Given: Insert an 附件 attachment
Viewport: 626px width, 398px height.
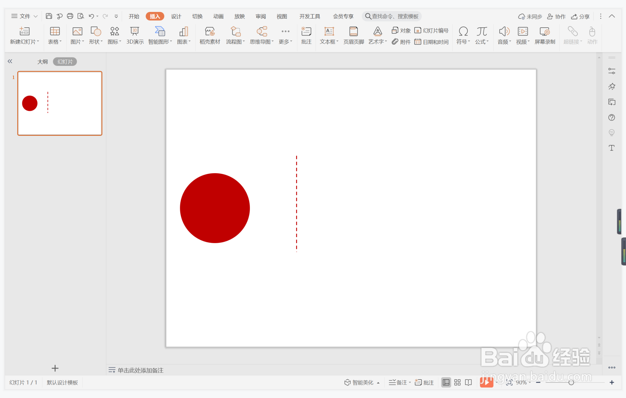Looking at the screenshot, I should click(x=401, y=42).
